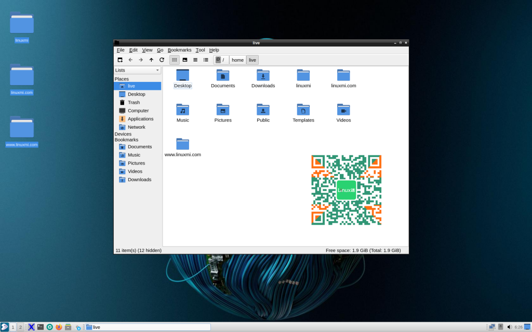Open the Lists side pane dropdown

tap(137, 70)
